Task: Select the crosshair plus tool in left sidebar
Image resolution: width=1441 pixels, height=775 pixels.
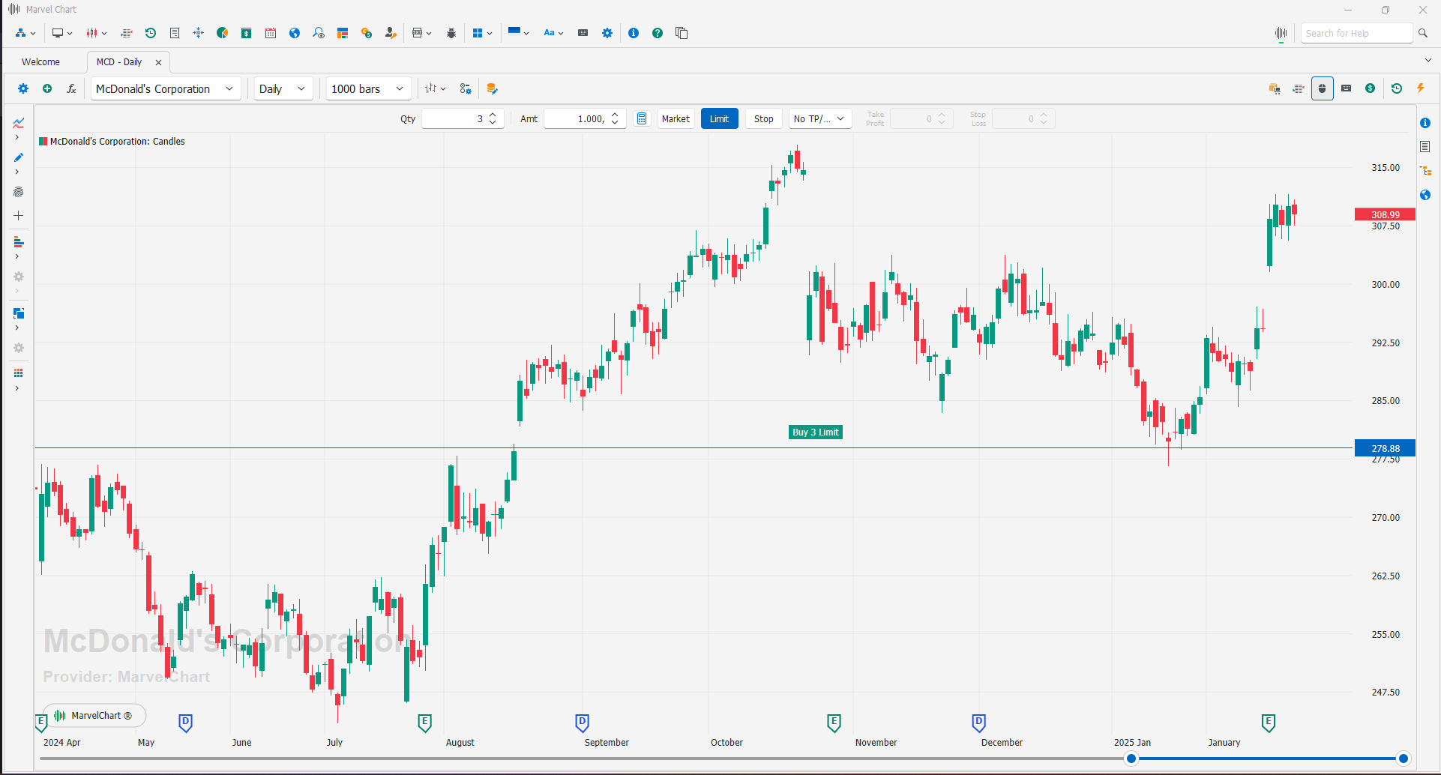Action: (x=19, y=216)
